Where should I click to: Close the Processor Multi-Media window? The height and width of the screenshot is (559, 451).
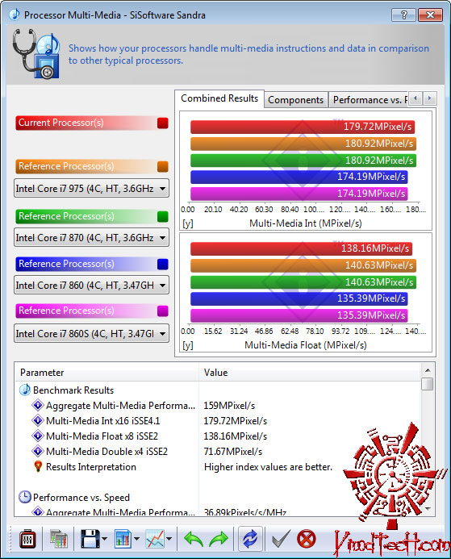pos(430,15)
